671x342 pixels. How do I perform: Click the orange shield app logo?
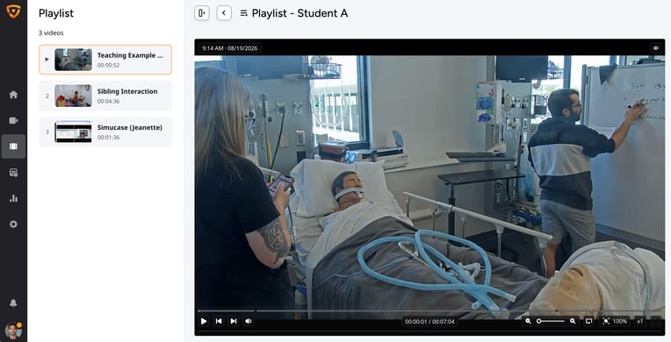(13, 11)
